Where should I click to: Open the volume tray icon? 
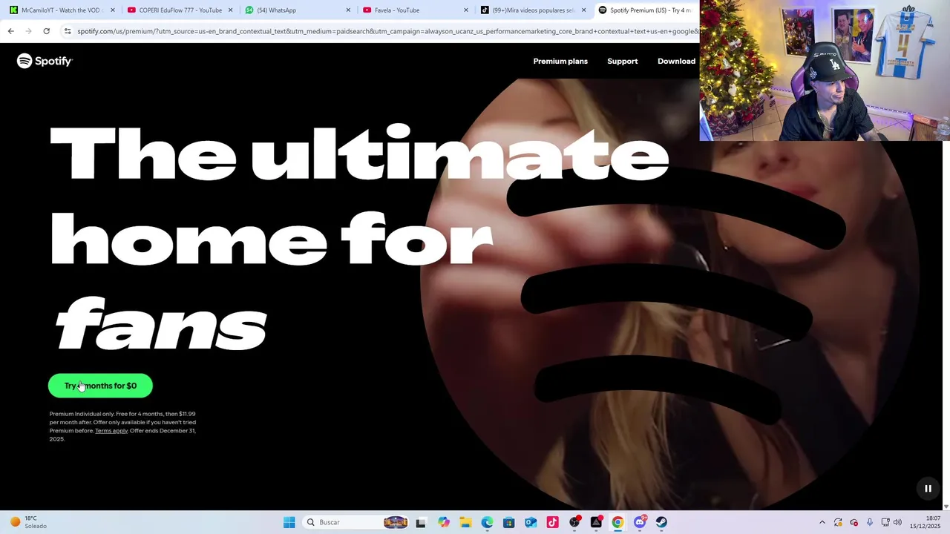pos(897,522)
